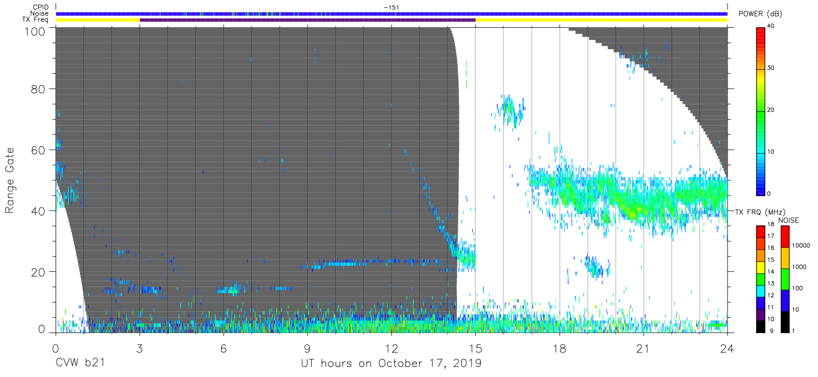Image resolution: width=818 pixels, height=377 pixels.
Task: Click the '20' tick on POWER colorbar
Action: coord(771,110)
